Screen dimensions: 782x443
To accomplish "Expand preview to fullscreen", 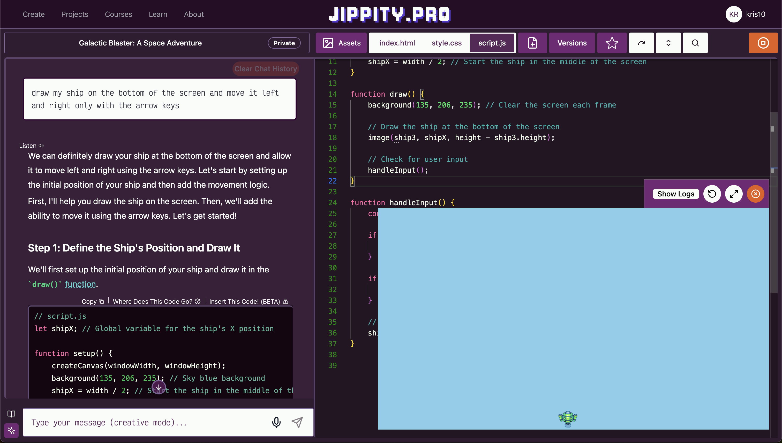I will (x=734, y=194).
